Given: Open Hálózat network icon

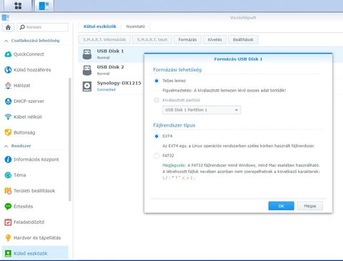Looking at the screenshot, I should [x=8, y=86].
